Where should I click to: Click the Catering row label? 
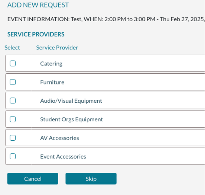click(x=51, y=64)
